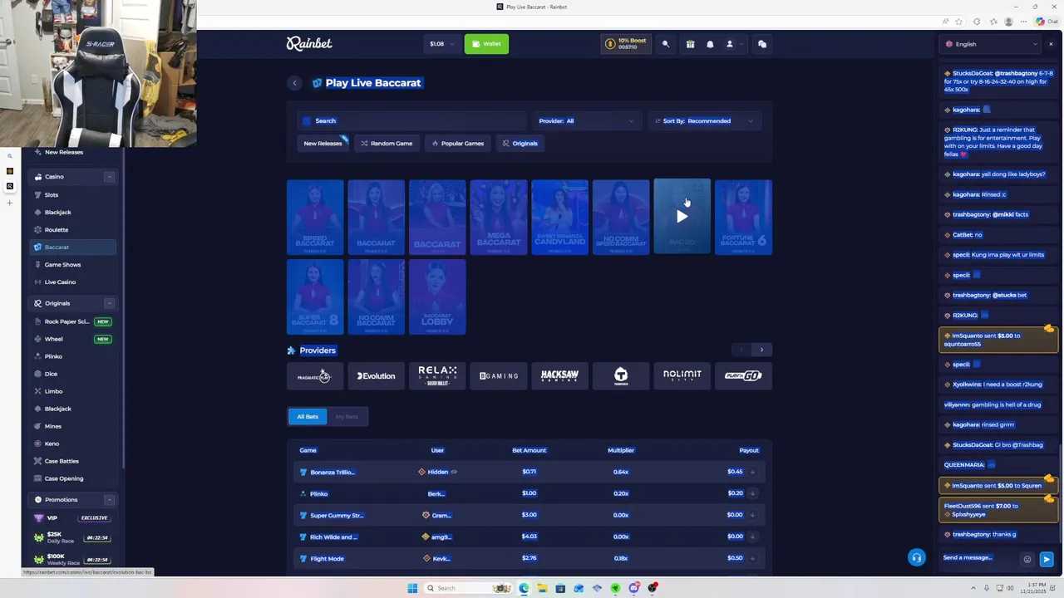Screen dimensions: 1064x598
Task: Select the Nolimit City provider logo
Action: tap(682, 376)
